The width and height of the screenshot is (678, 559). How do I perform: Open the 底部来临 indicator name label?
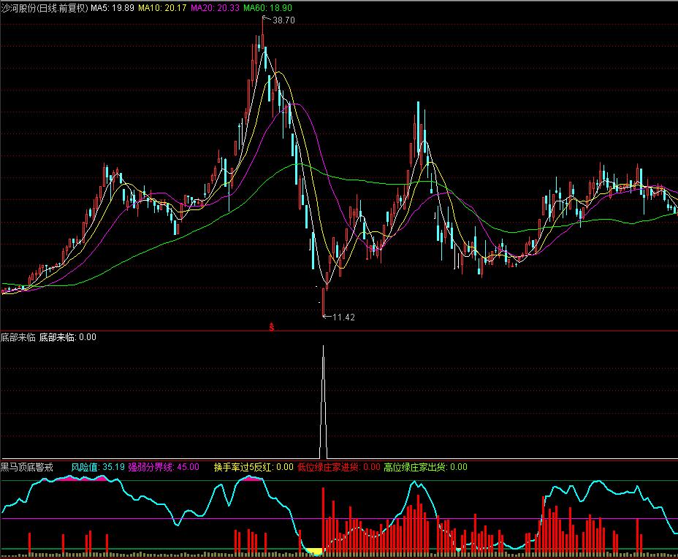point(18,337)
